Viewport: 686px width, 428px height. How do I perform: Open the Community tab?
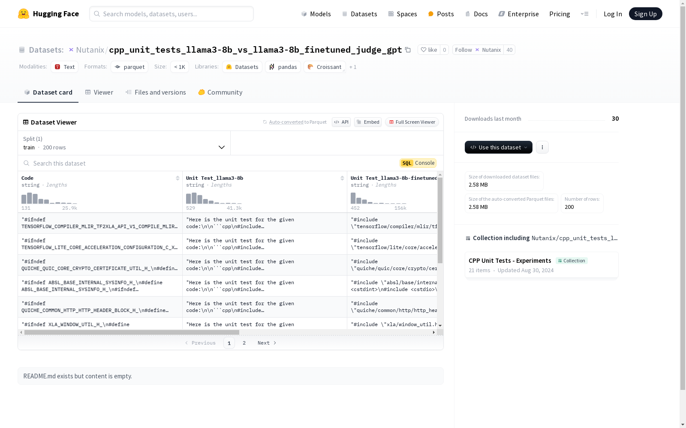pos(220,92)
